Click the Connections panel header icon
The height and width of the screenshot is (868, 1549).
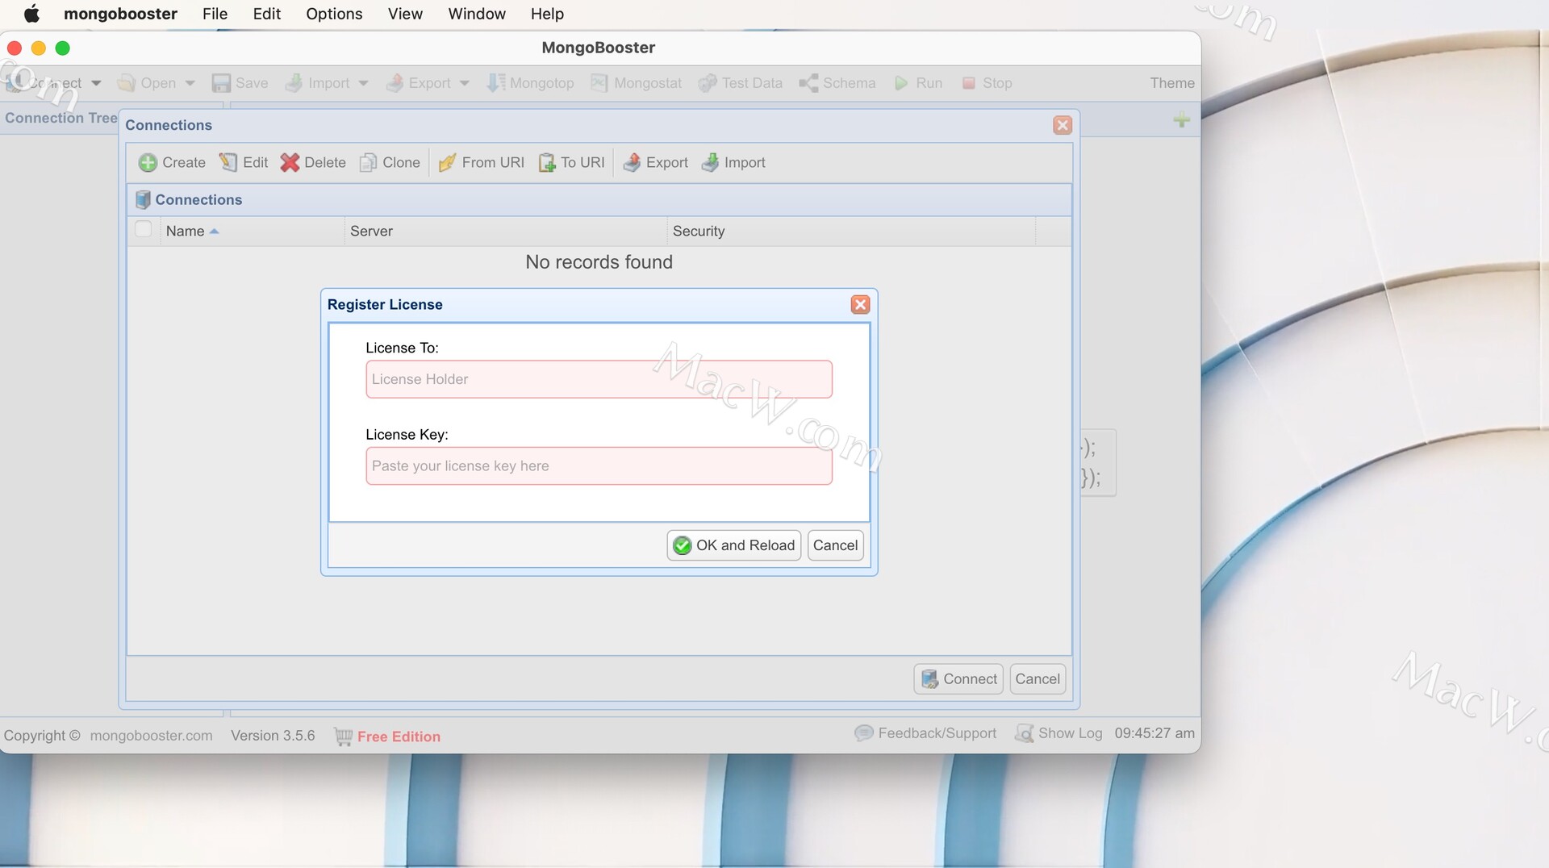click(143, 199)
